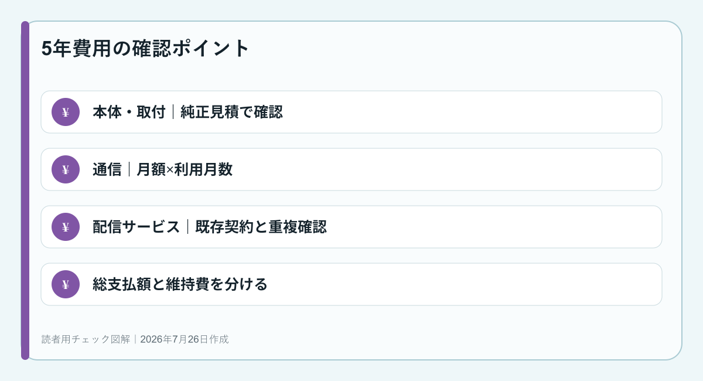Click the text 純正見積で確認
Viewport: 703px width, 381px height.
tap(231, 112)
